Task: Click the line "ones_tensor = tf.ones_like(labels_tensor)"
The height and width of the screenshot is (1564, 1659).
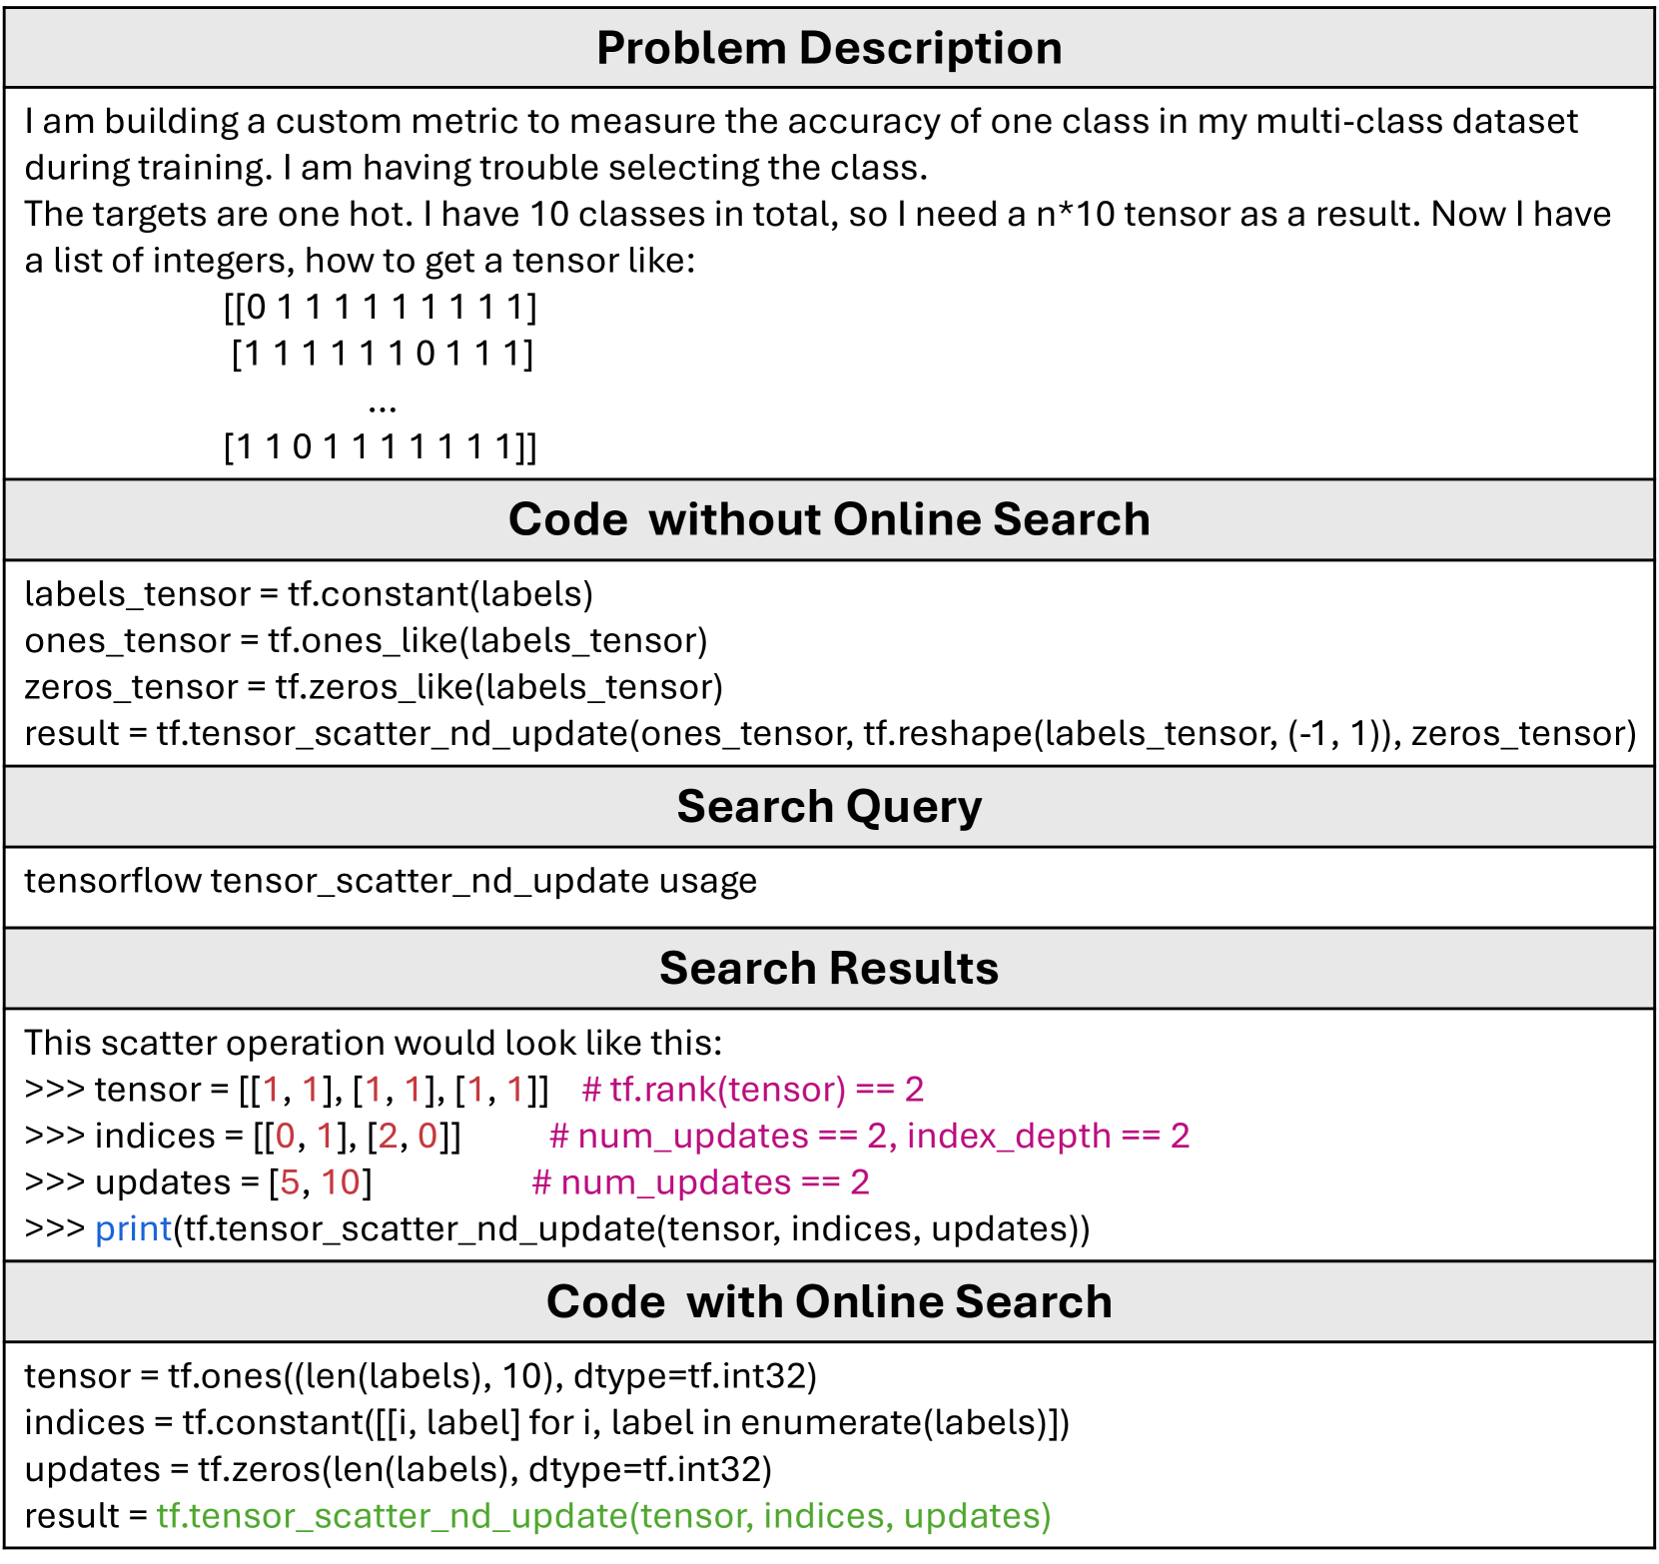Action: (366, 641)
